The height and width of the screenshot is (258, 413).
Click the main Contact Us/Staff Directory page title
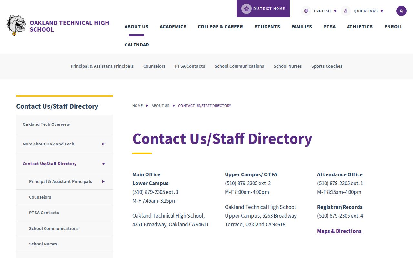222,139
